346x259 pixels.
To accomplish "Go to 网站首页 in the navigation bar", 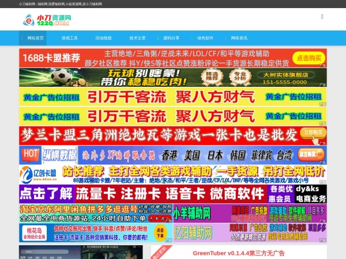I will (33, 38).
